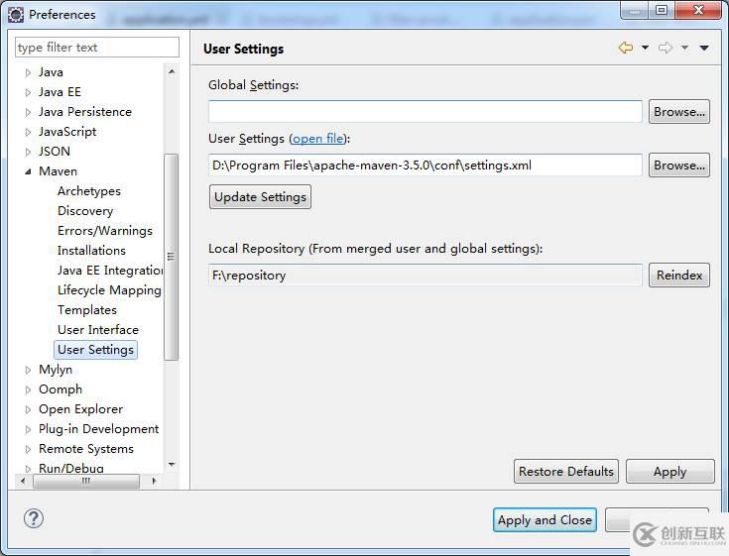
Task: Open the preferences view menu triangle
Action: click(704, 48)
